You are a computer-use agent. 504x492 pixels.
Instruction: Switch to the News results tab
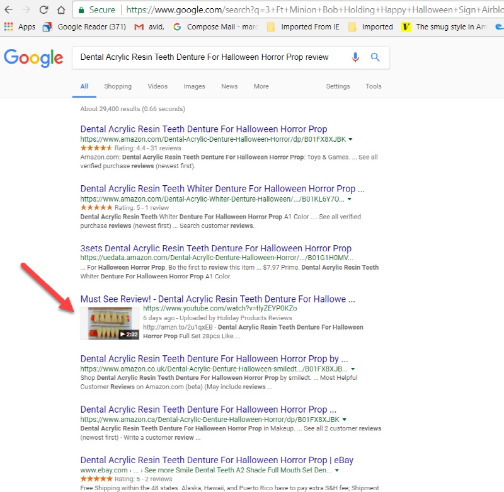[229, 86]
